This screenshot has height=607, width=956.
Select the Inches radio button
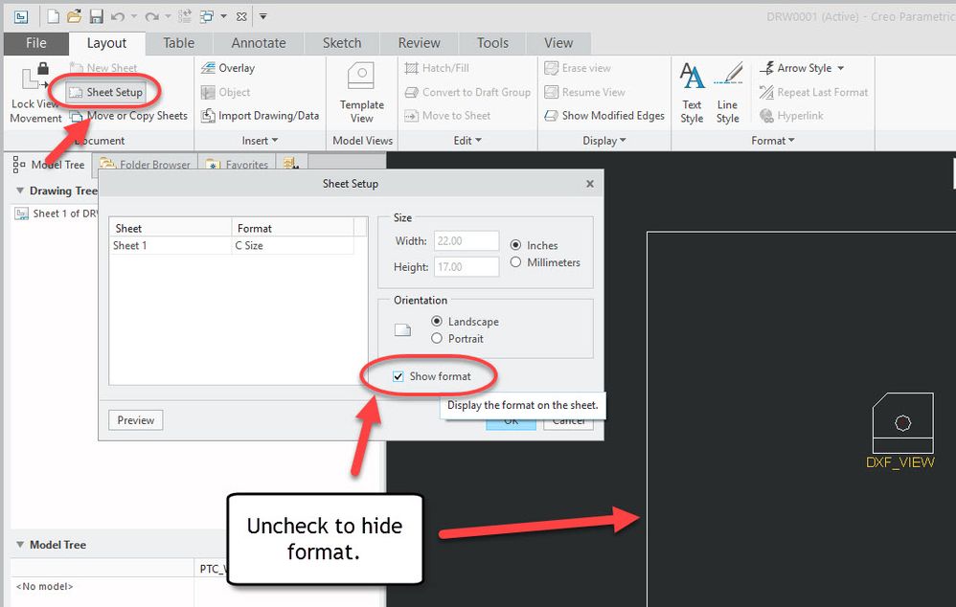point(515,245)
